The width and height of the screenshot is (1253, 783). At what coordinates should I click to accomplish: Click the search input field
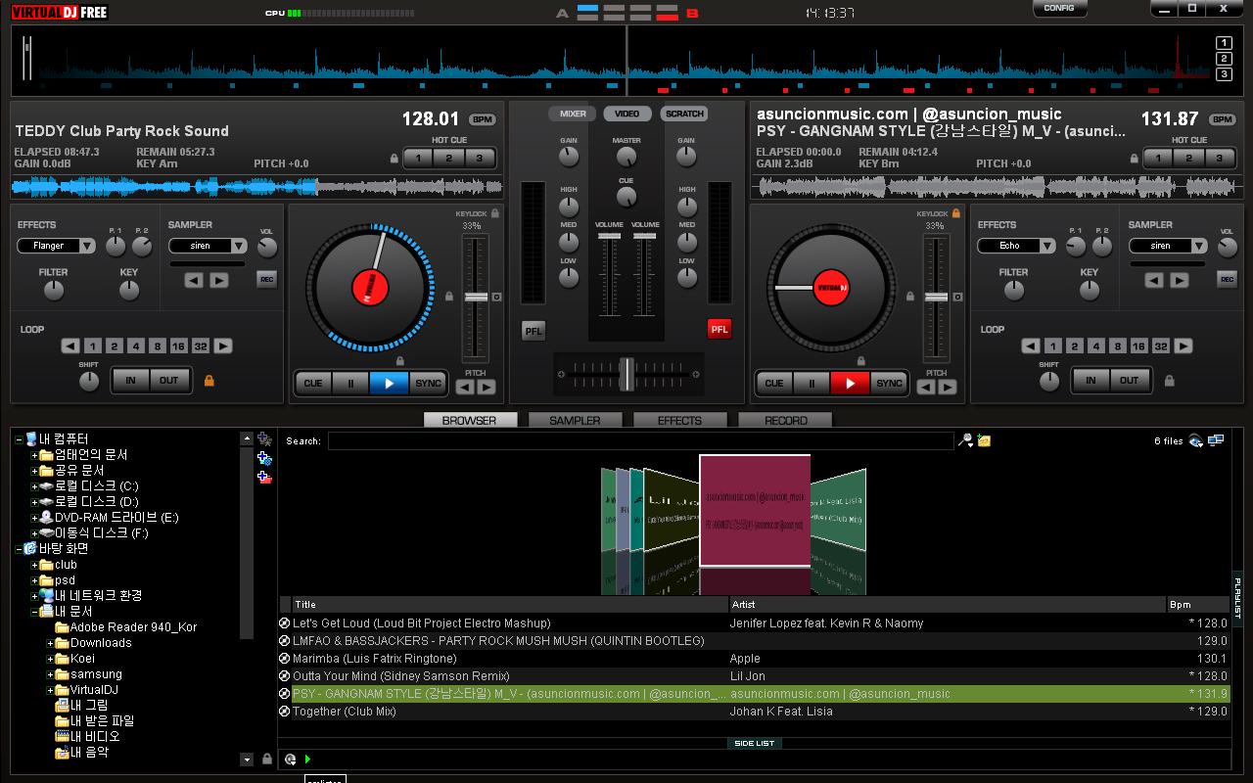(640, 441)
